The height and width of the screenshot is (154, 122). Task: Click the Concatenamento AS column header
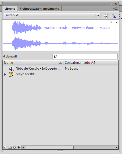click(x=91, y=63)
